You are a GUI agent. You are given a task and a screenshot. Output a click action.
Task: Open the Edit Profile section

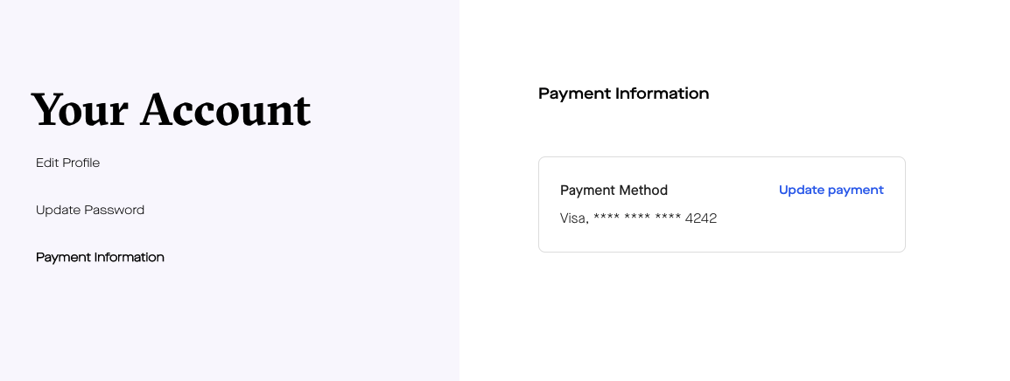click(67, 163)
